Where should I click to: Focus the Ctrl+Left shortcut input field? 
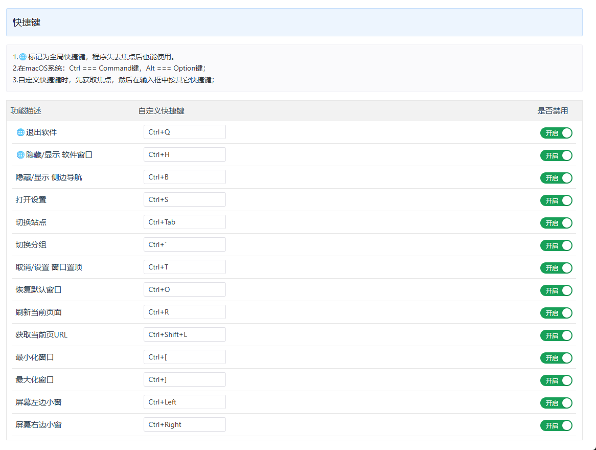click(185, 402)
